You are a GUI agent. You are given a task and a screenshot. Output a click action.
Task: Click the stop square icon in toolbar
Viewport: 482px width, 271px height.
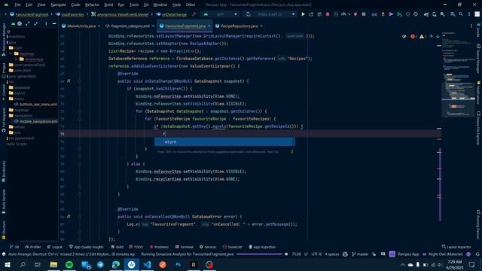coord(364,14)
